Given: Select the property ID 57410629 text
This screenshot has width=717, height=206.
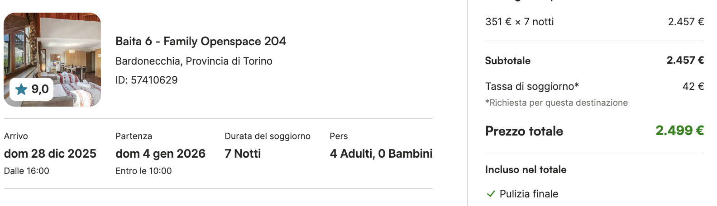Looking at the screenshot, I should pos(146,80).
